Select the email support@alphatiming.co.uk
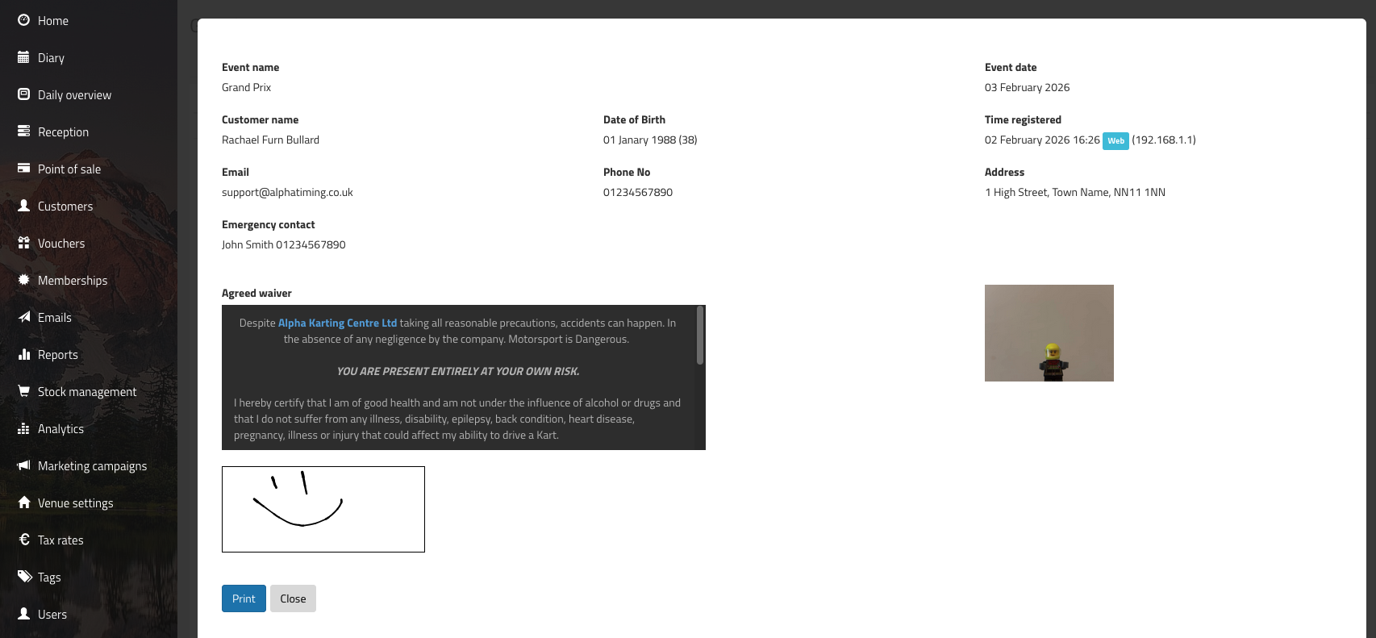The height and width of the screenshot is (638, 1376). [x=287, y=192]
